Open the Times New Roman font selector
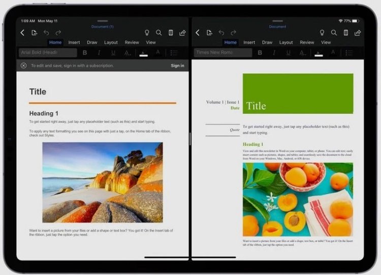This screenshot has width=381, height=275. point(223,52)
